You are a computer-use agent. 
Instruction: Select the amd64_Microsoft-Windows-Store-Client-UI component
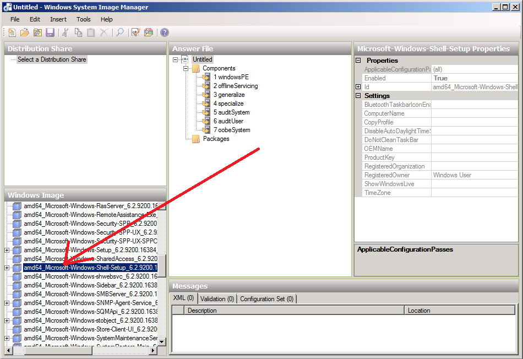[x=90, y=329]
